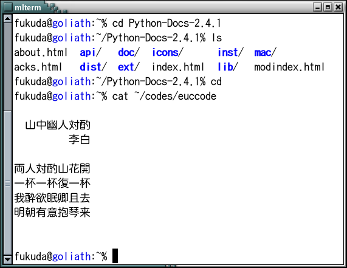Click the mlterm title bar text
The image size is (347, 268).
pos(28,8)
